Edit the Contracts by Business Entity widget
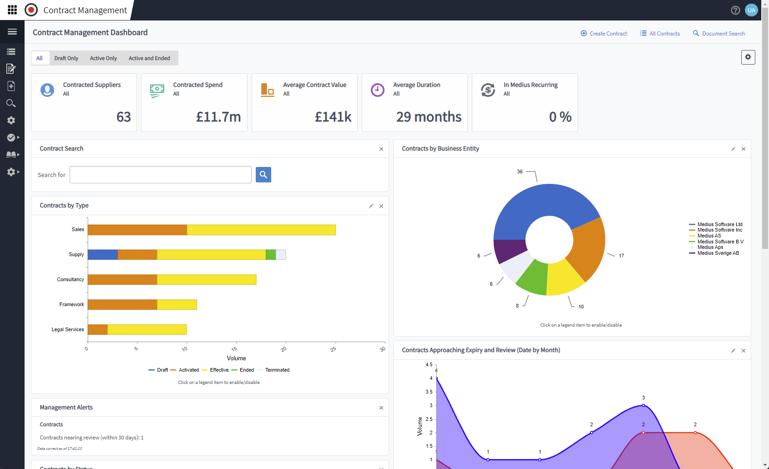769x469 pixels. coord(733,149)
